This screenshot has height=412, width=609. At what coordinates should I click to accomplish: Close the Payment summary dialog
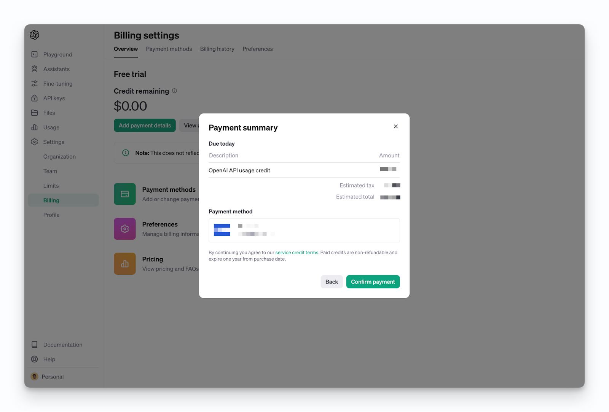tap(396, 126)
